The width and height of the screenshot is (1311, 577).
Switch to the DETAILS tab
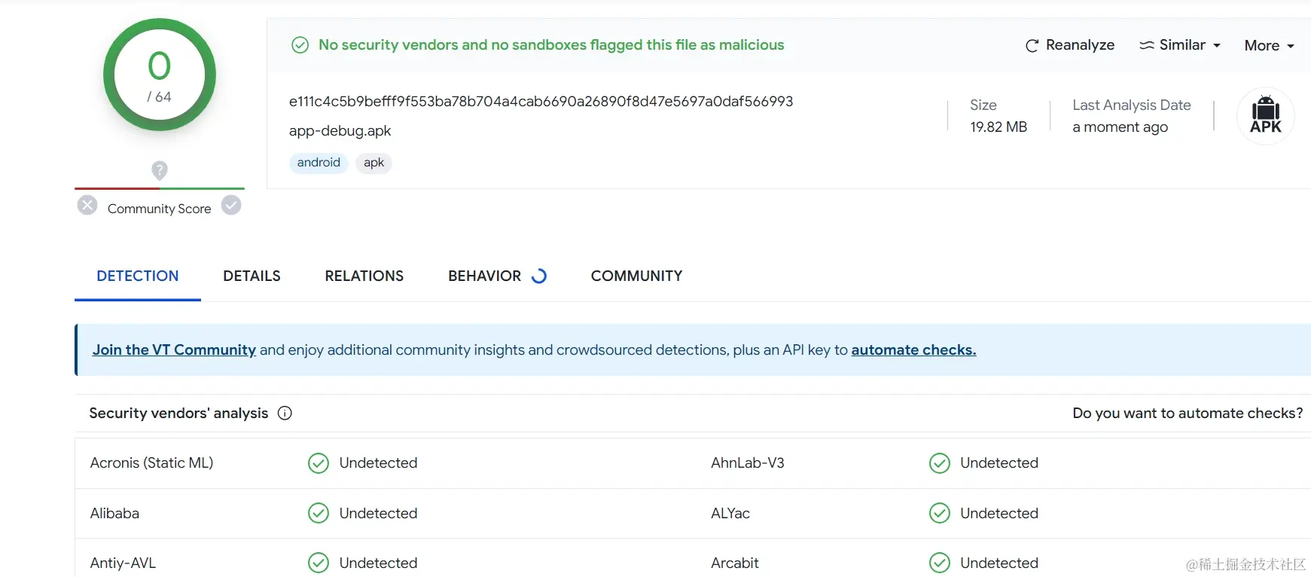(252, 276)
